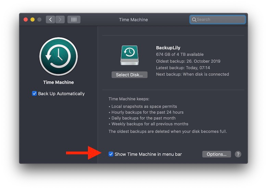
Task: Go back with the left chevron button
Action: (x=50, y=20)
